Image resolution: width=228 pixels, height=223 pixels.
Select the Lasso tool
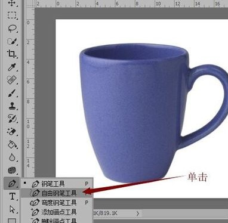coord(12,28)
